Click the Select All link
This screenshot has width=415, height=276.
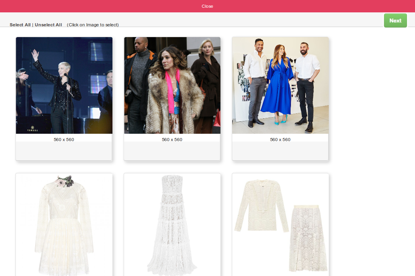tap(20, 25)
